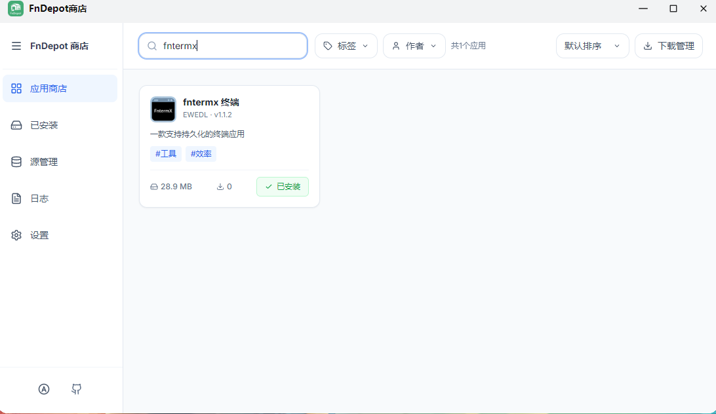Click the FntermX app icon thumbnail
Viewport: 716px width, 414px height.
[163, 109]
